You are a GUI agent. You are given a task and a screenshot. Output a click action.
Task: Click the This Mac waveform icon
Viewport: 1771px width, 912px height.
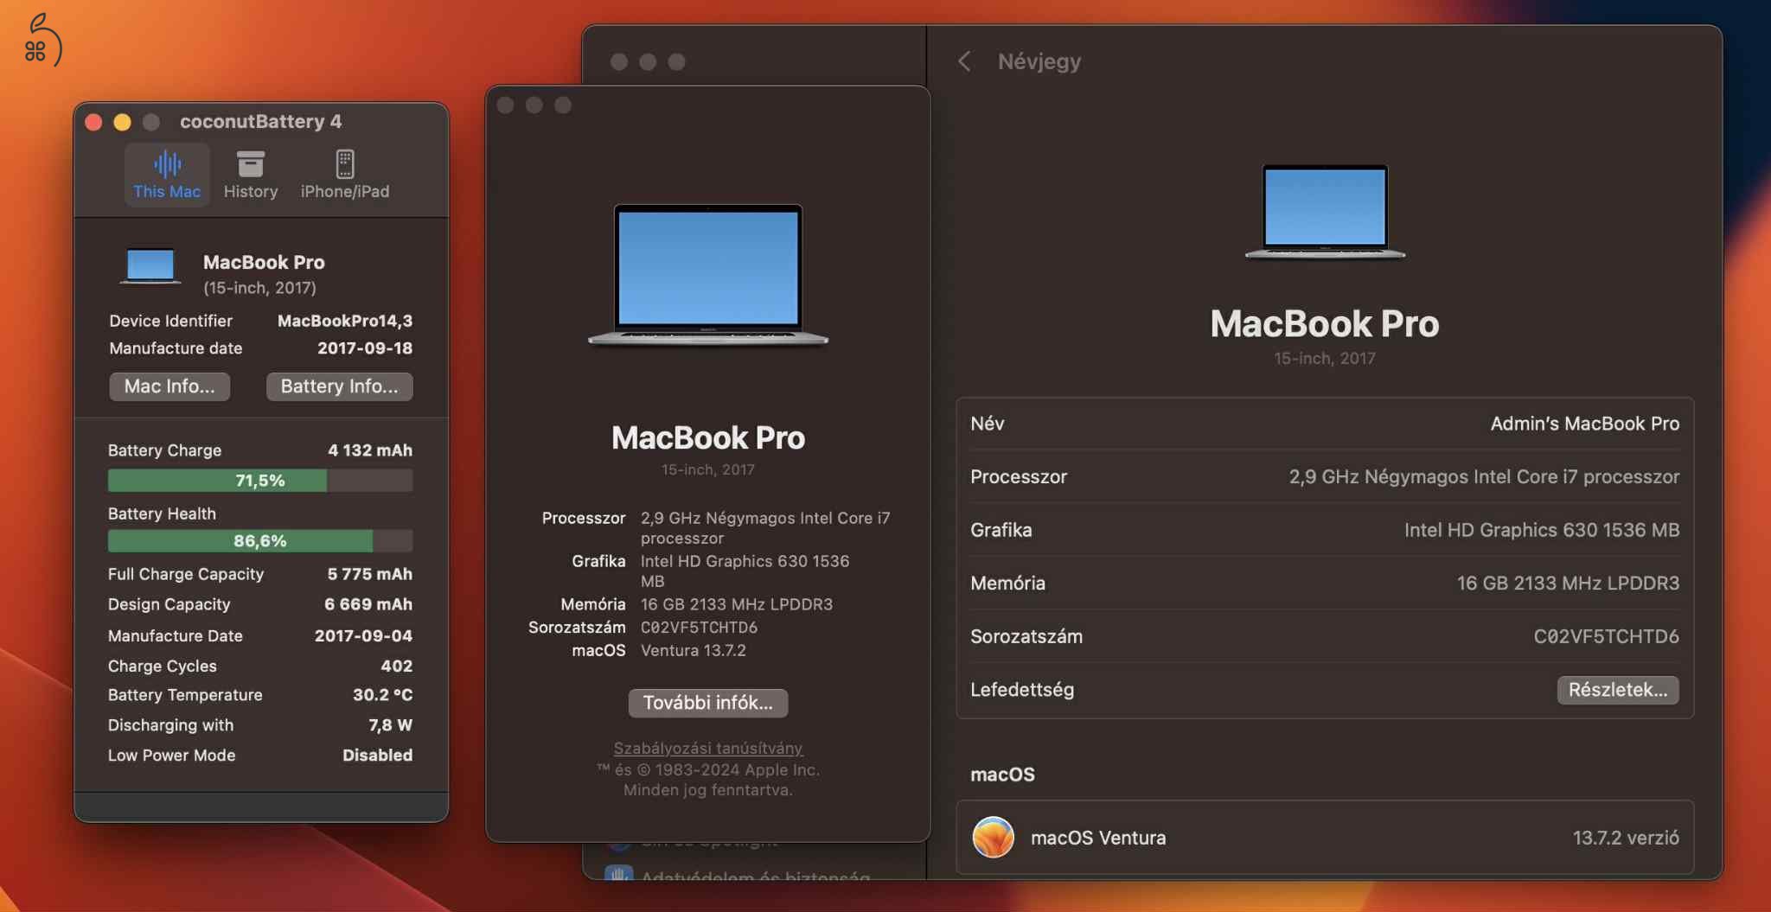click(x=167, y=163)
